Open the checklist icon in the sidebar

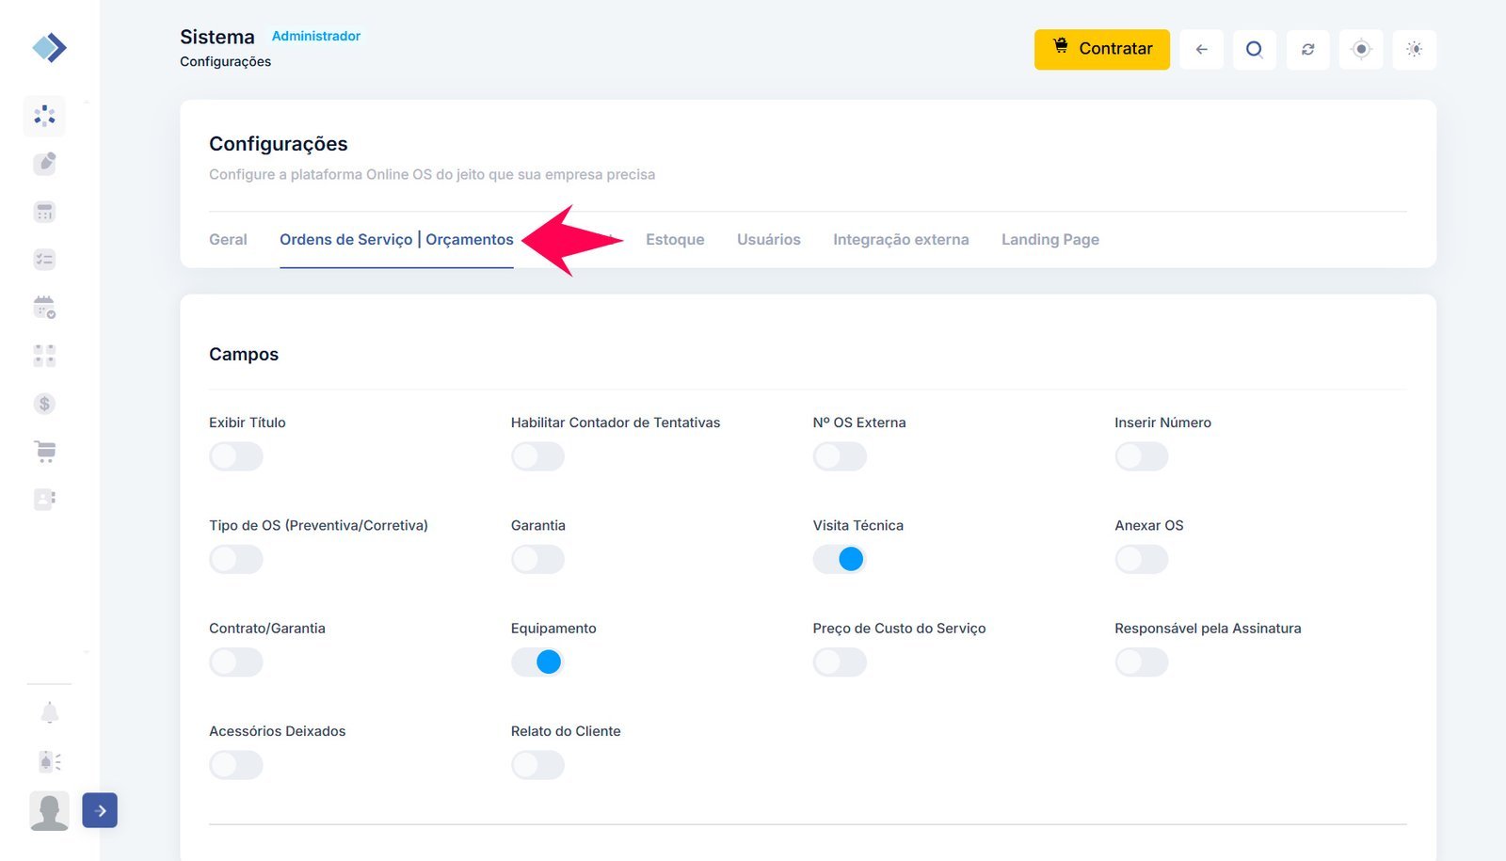[44, 259]
